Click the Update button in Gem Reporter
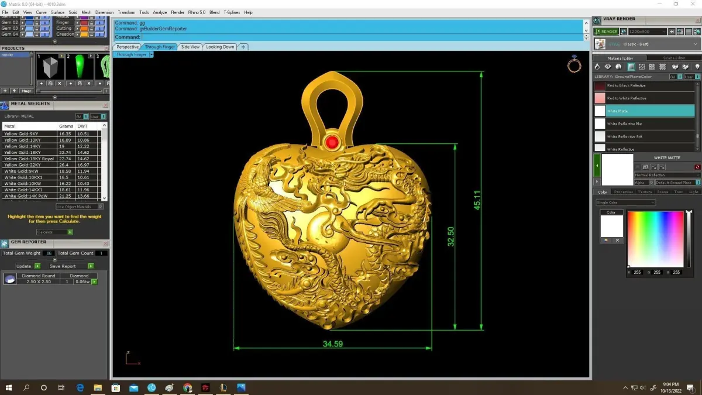The height and width of the screenshot is (395, 702). point(29,266)
